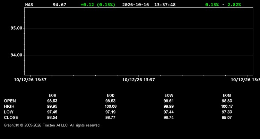Click EOD low value 97.19
The height and width of the screenshot is (139, 260).
(x=111, y=112)
